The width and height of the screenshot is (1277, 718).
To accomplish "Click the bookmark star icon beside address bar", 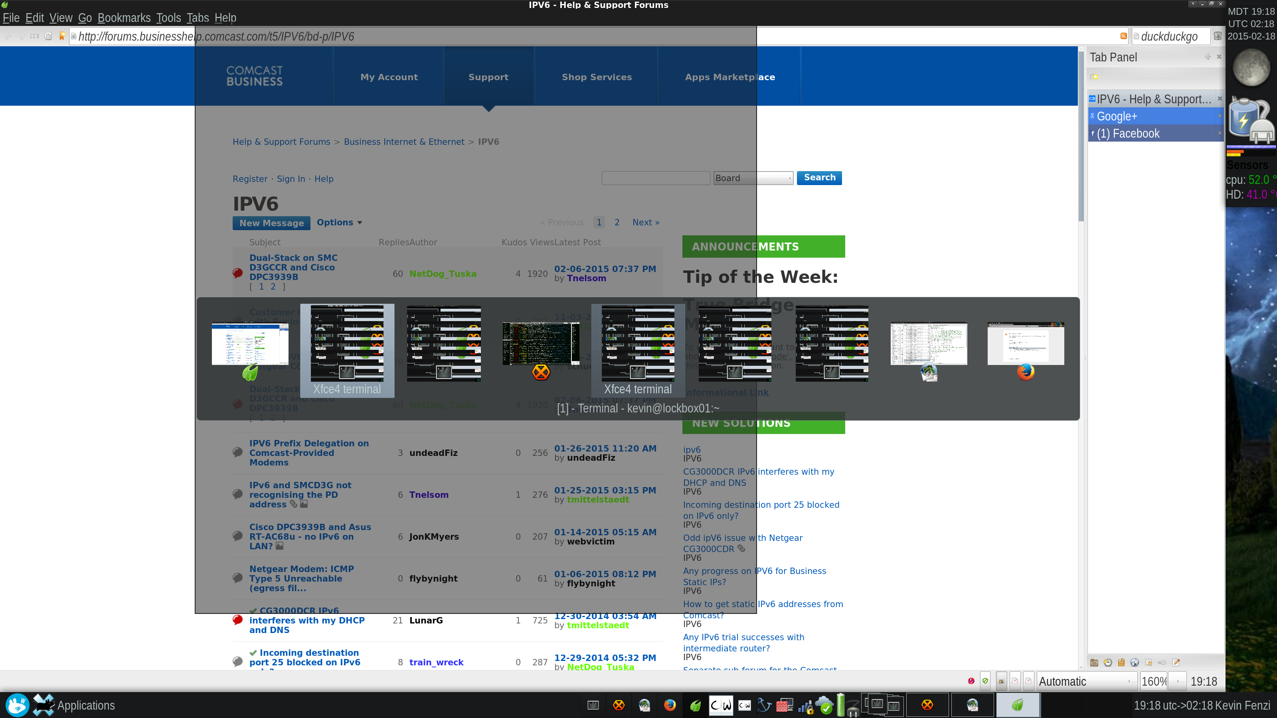I will click(62, 36).
